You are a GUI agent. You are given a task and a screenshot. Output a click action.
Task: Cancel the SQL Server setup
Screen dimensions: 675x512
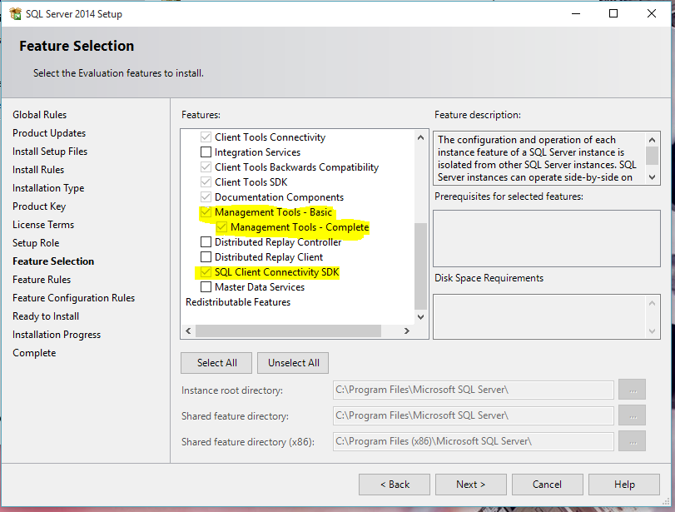(x=547, y=485)
